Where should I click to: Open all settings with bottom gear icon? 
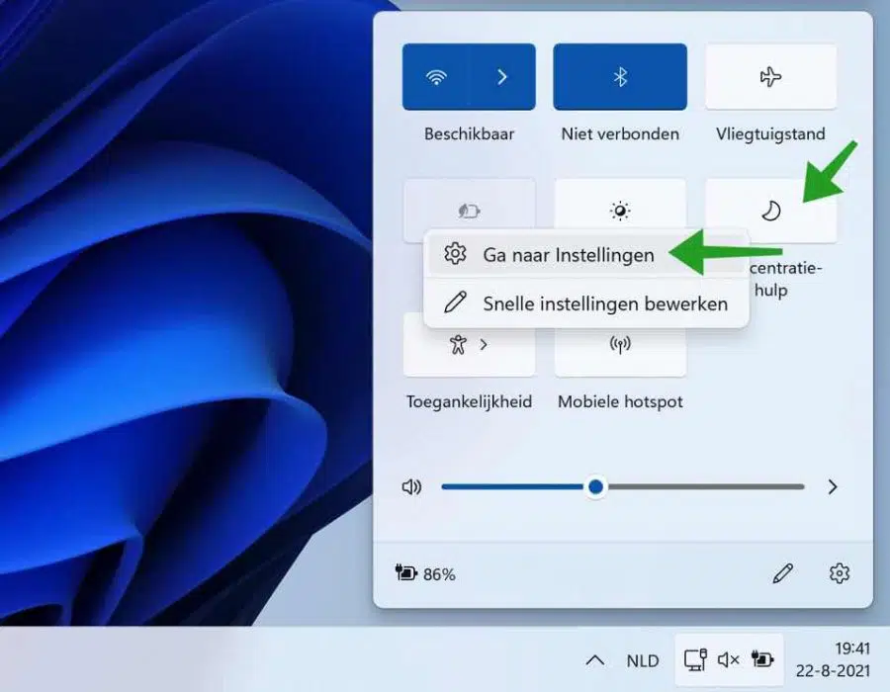click(x=839, y=573)
